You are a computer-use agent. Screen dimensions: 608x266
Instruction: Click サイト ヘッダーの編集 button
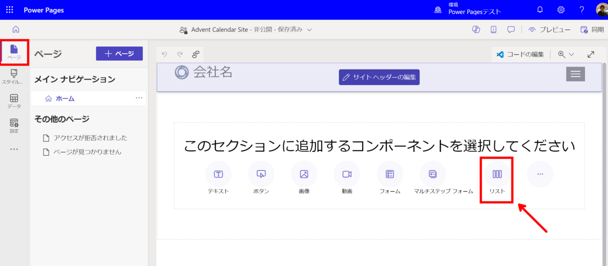click(x=379, y=77)
